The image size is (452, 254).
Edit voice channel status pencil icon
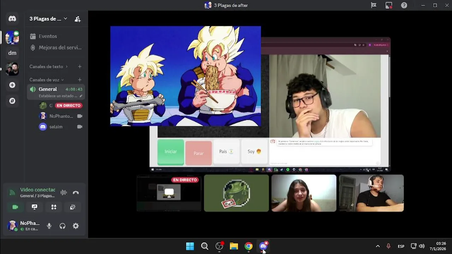(81, 96)
